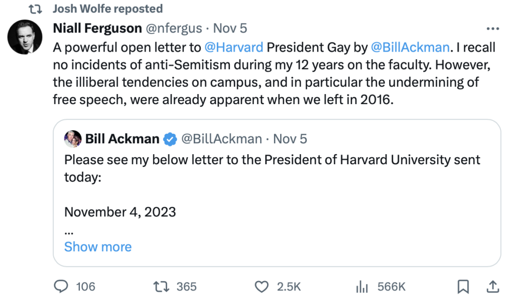The width and height of the screenshot is (514, 298).
Task: Click the repost icon below the tweet
Action: 160,286
